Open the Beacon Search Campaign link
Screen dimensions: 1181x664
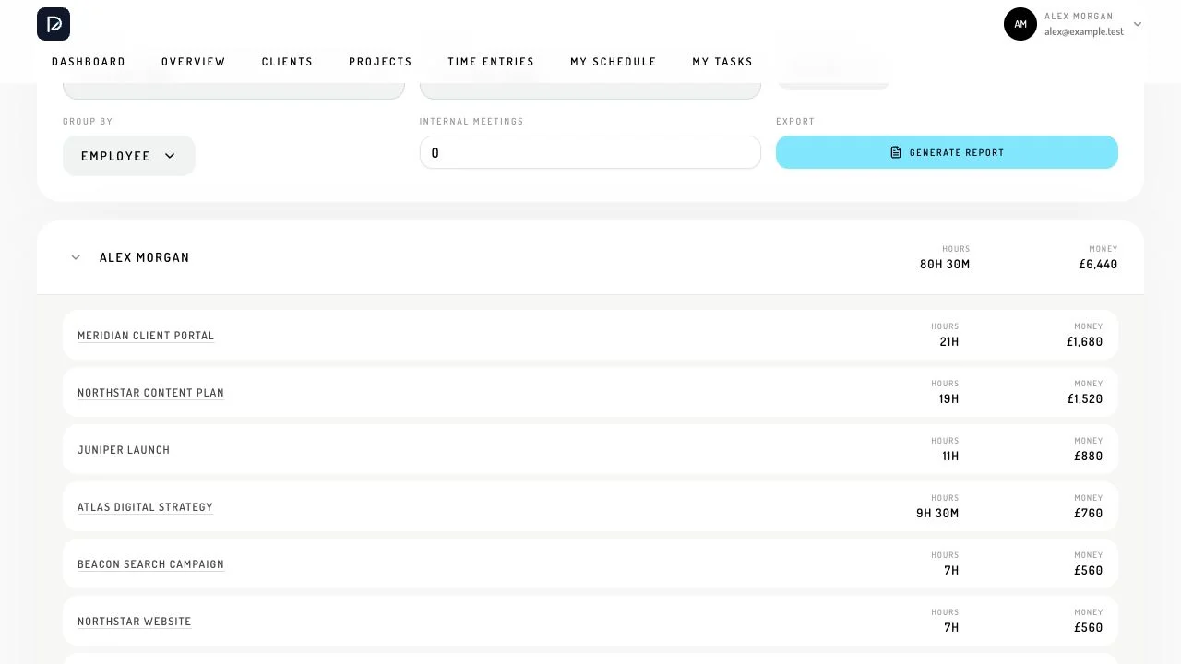pos(150,564)
